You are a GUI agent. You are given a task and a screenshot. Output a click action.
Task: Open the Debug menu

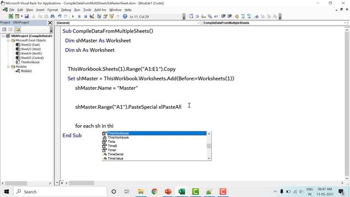coord(66,10)
